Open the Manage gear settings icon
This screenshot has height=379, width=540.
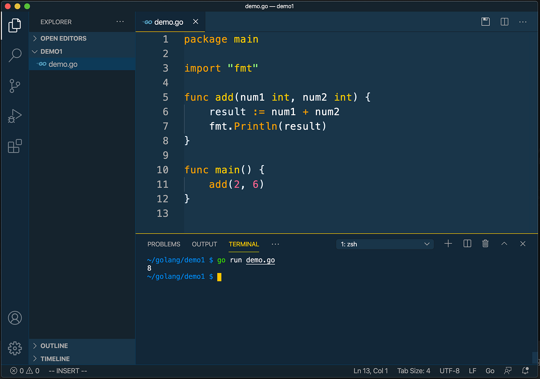pos(15,348)
